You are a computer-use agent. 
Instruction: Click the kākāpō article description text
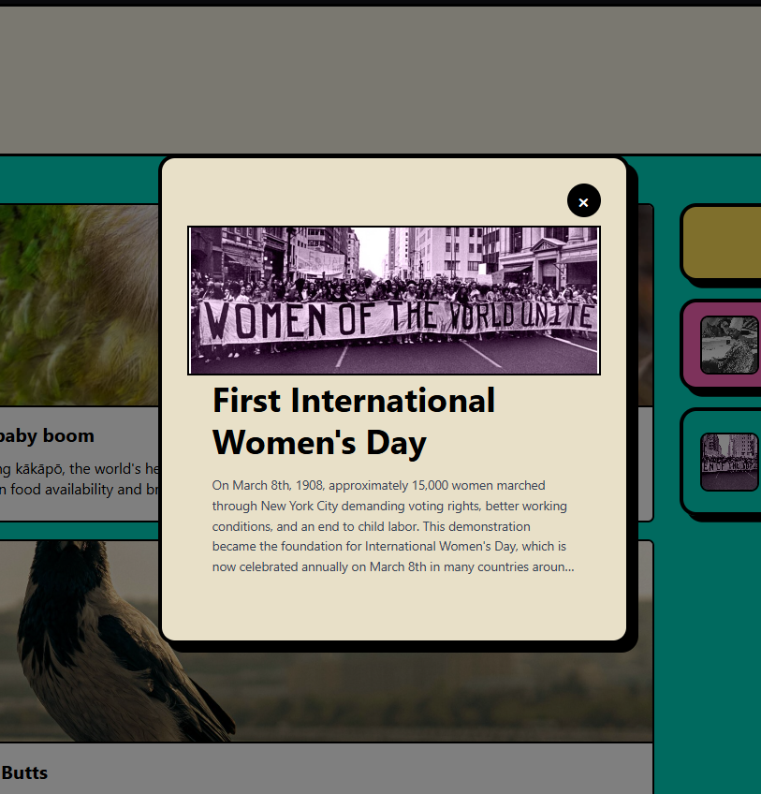click(x=80, y=479)
